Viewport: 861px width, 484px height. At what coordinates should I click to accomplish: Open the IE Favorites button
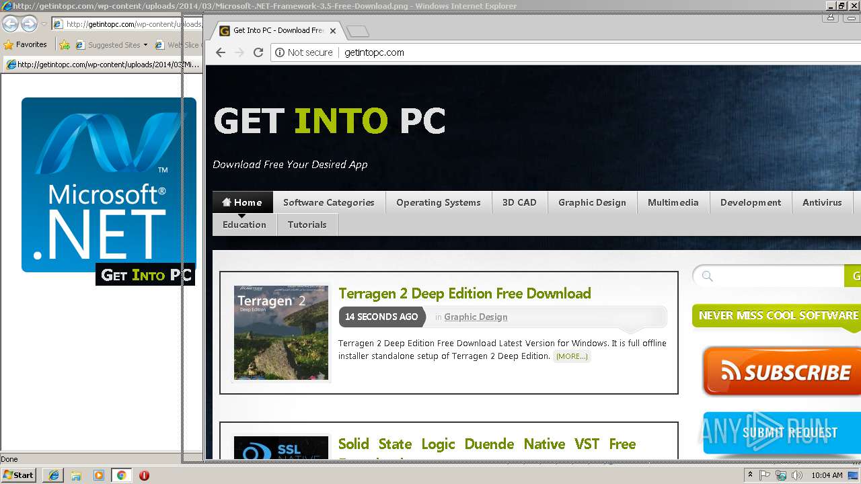tap(26, 44)
